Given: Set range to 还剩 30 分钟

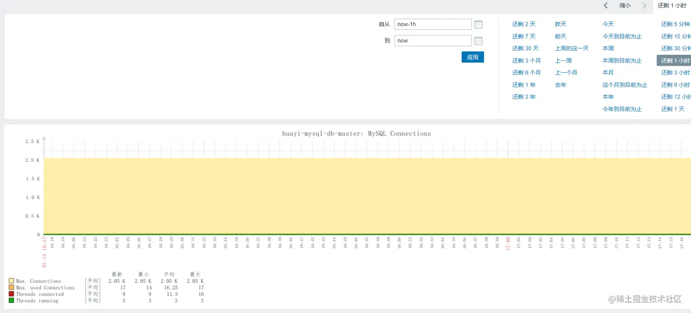Looking at the screenshot, I should (676, 48).
